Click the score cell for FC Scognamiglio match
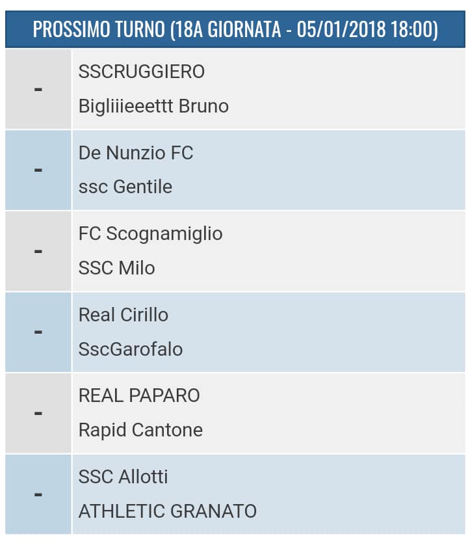This screenshot has width=468, height=547. (38, 251)
